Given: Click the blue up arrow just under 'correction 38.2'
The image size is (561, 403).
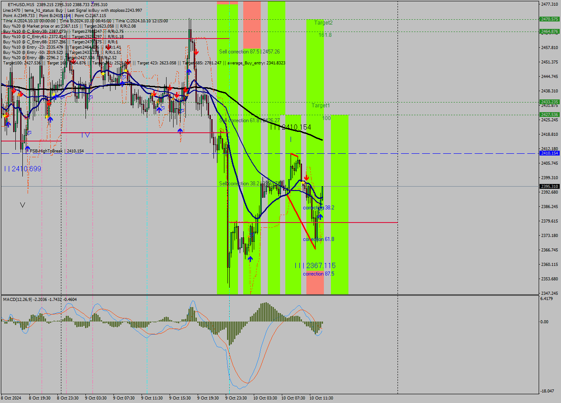Looking at the screenshot, I should click(x=320, y=216).
